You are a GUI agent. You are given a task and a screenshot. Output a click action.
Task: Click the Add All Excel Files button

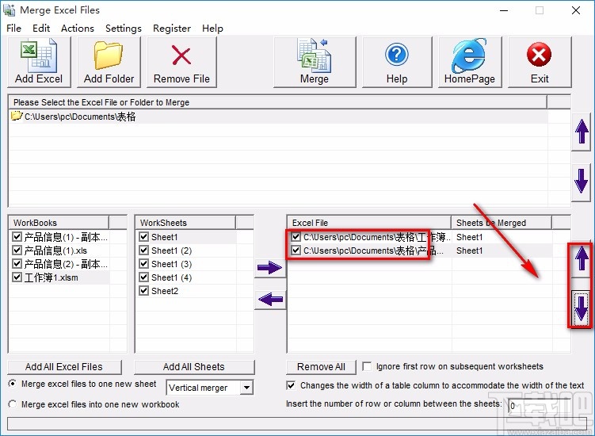tap(64, 367)
